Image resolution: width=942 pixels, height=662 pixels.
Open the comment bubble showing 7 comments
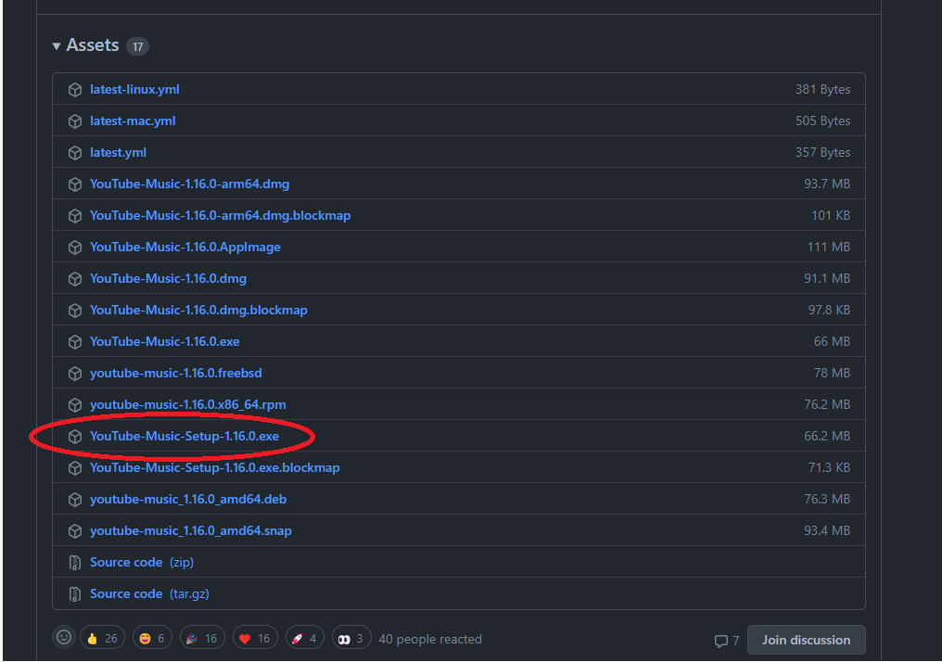[727, 641]
